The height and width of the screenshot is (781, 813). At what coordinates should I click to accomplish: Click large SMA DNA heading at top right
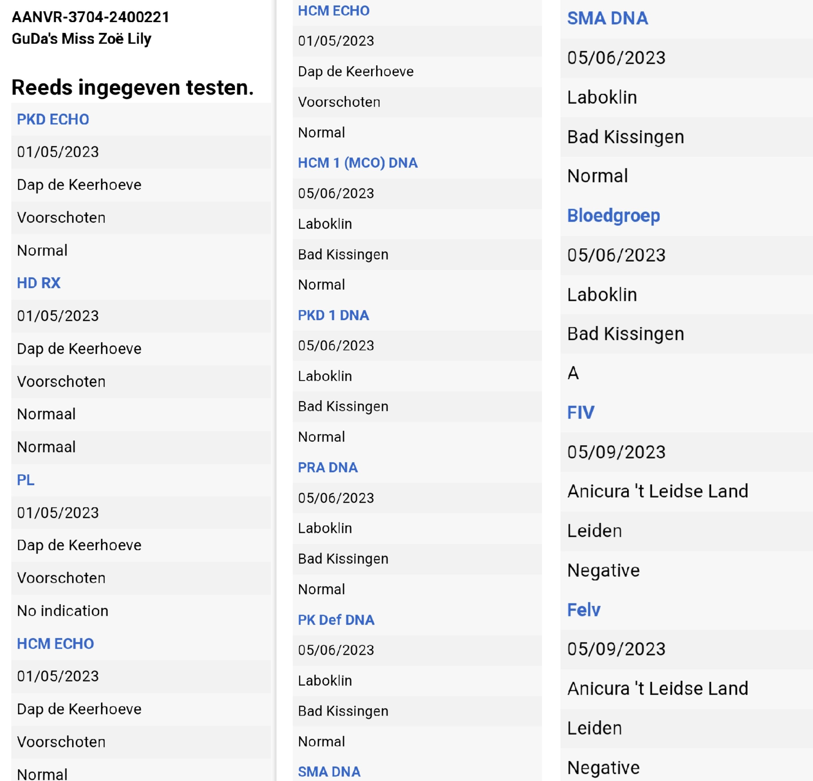point(607,18)
